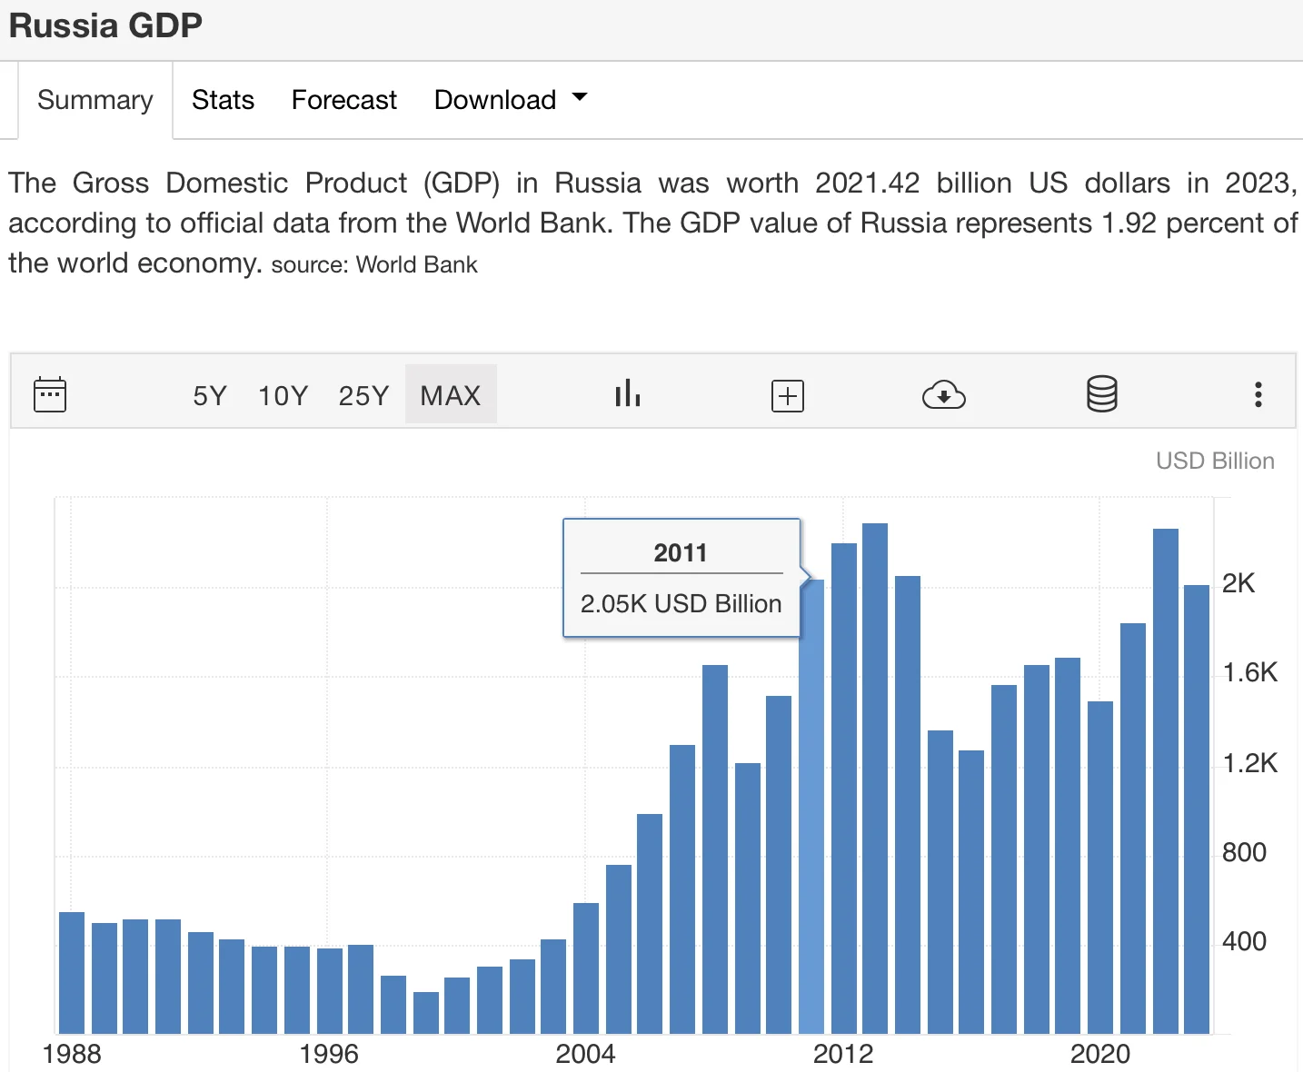The width and height of the screenshot is (1303, 1072).
Task: Select the MAX time range
Action: click(x=451, y=396)
